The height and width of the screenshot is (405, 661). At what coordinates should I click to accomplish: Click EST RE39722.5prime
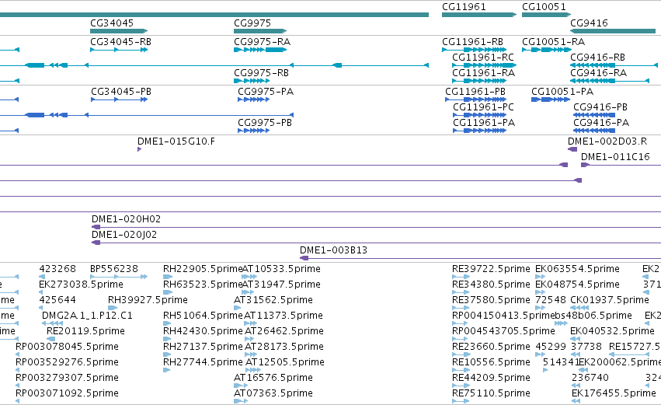click(x=491, y=269)
